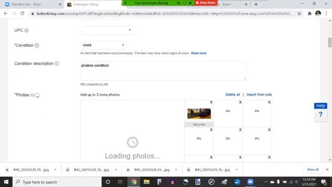Viewport: 332px width, 187px height.
Task: Go back to previous page
Action: [x=6, y=14]
